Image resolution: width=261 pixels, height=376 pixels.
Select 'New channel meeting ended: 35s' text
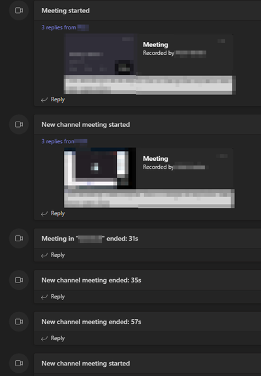(91, 280)
